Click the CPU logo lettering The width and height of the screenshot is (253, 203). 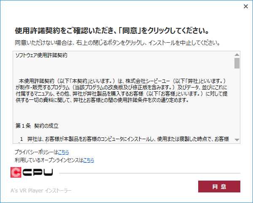[38, 172]
